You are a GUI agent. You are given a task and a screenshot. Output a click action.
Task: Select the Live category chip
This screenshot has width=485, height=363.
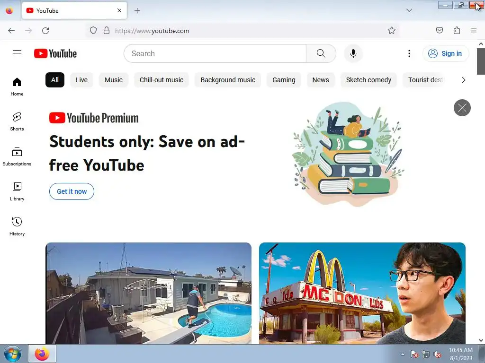(81, 80)
